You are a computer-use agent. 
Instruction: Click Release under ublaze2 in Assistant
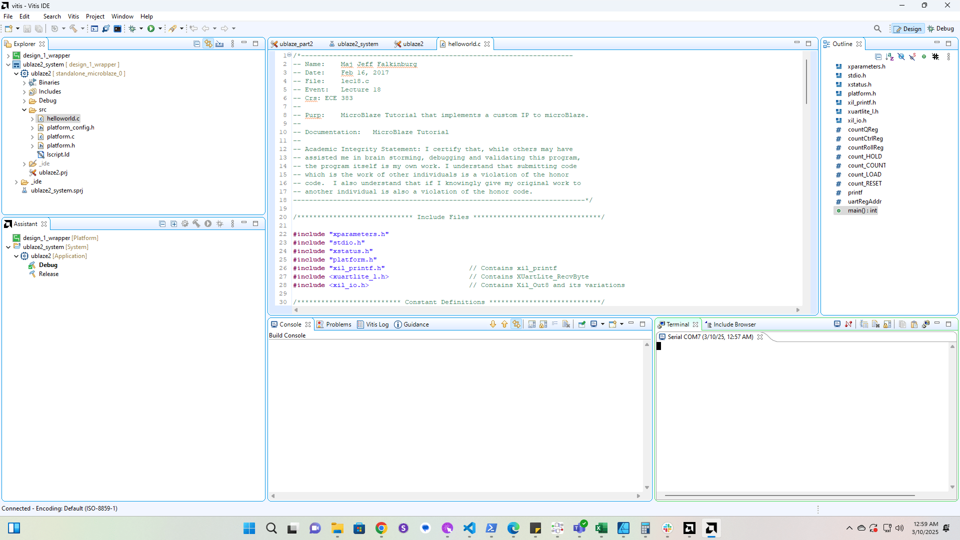pyautogui.click(x=48, y=274)
